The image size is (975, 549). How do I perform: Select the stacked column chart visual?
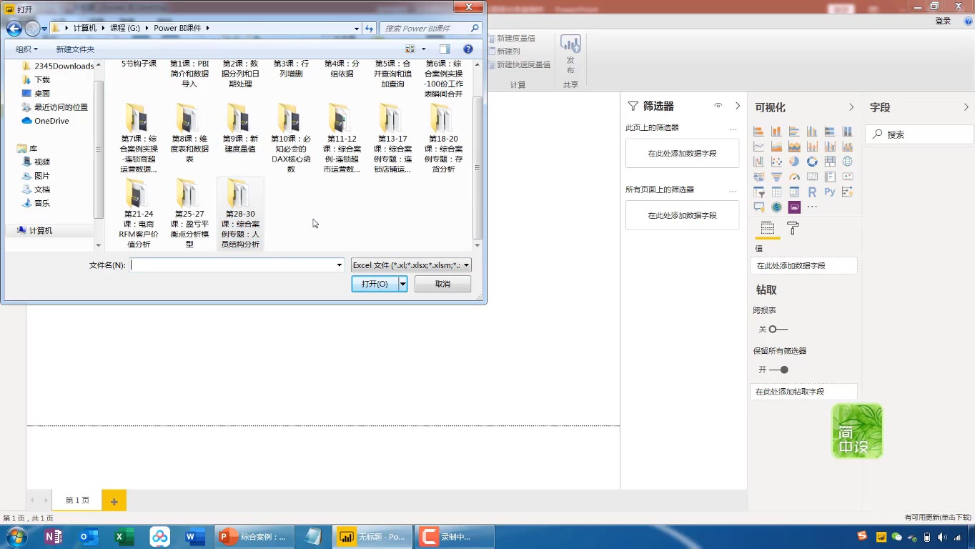(776, 132)
